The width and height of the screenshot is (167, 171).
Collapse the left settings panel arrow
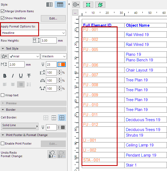[x=69, y=4]
